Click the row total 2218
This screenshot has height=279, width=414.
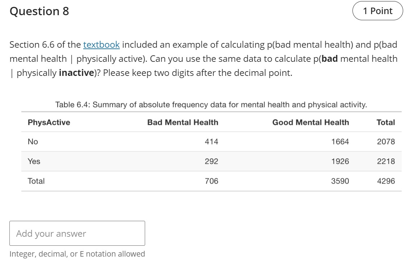point(386,162)
